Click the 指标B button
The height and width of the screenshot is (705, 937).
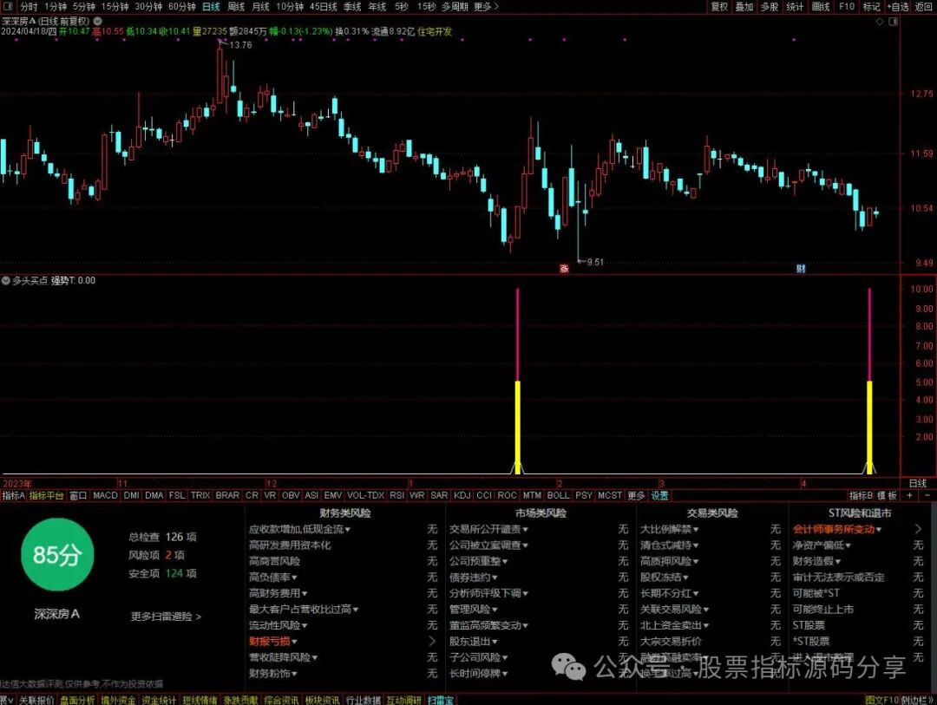pyautogui.click(x=862, y=495)
